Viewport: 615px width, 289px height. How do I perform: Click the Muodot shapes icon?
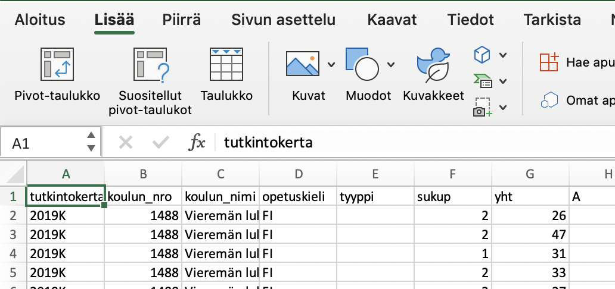coord(362,64)
